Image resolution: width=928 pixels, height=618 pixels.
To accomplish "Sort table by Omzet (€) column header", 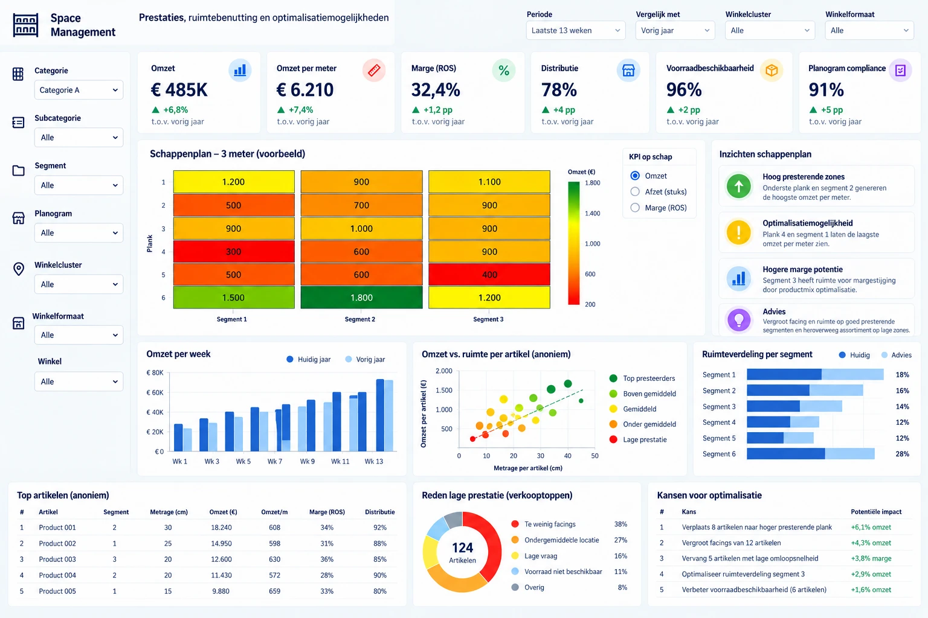I will coord(223,512).
